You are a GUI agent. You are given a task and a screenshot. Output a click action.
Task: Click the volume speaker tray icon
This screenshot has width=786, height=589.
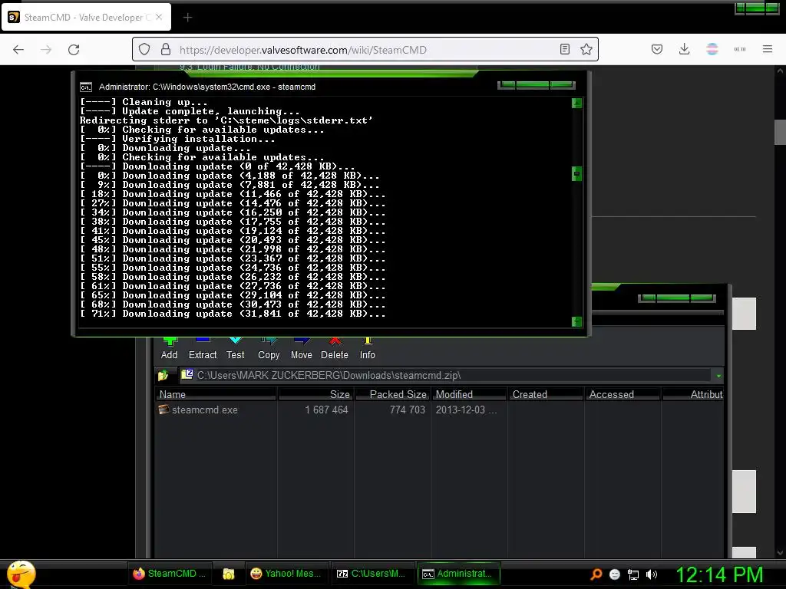tap(652, 574)
